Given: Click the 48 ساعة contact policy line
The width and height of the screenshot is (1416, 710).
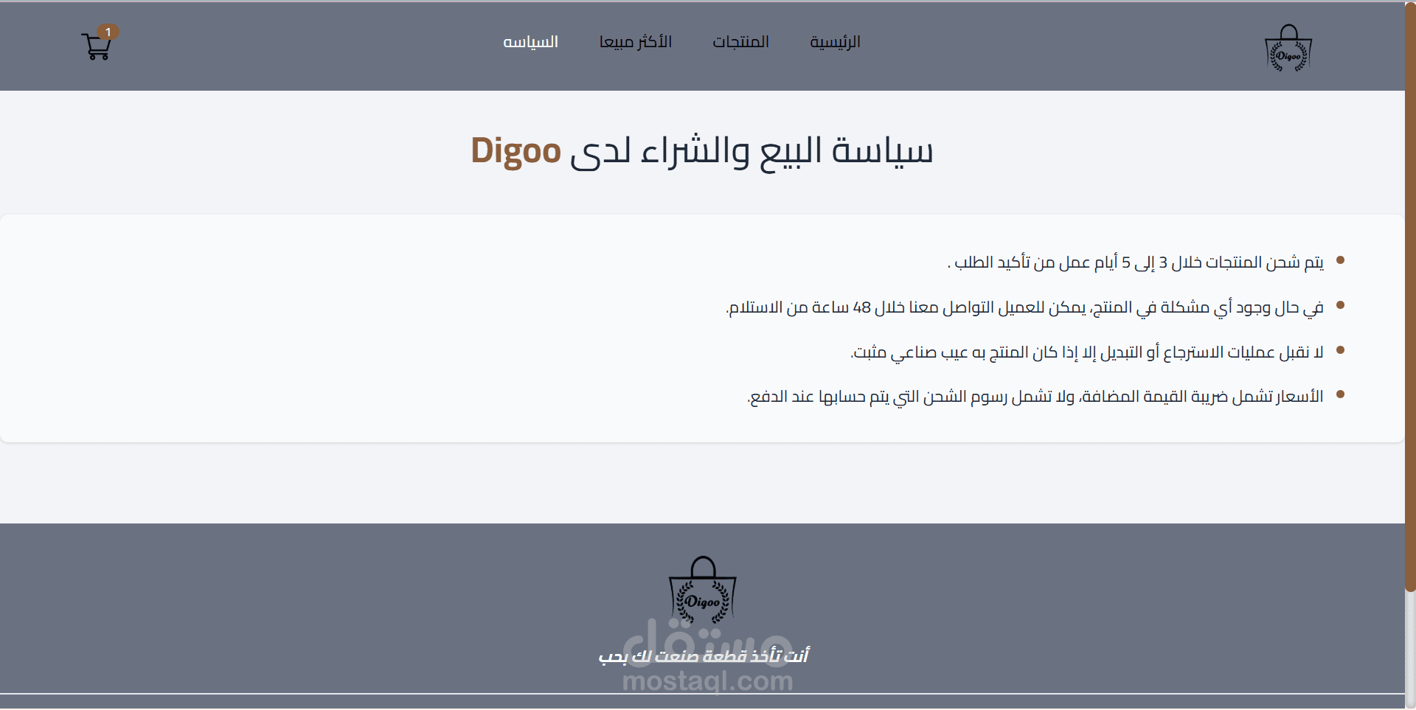Looking at the screenshot, I should pyautogui.click(x=1024, y=307).
